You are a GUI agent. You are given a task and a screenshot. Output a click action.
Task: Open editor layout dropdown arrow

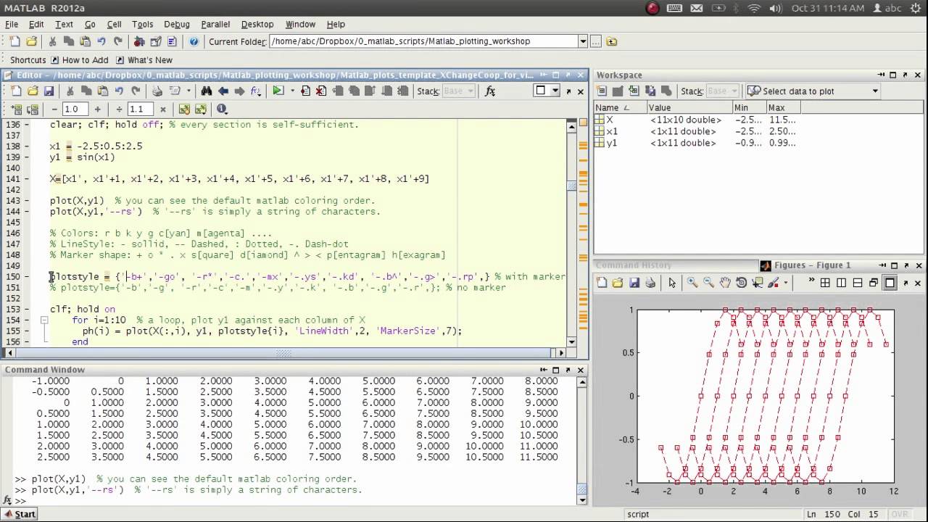(555, 91)
